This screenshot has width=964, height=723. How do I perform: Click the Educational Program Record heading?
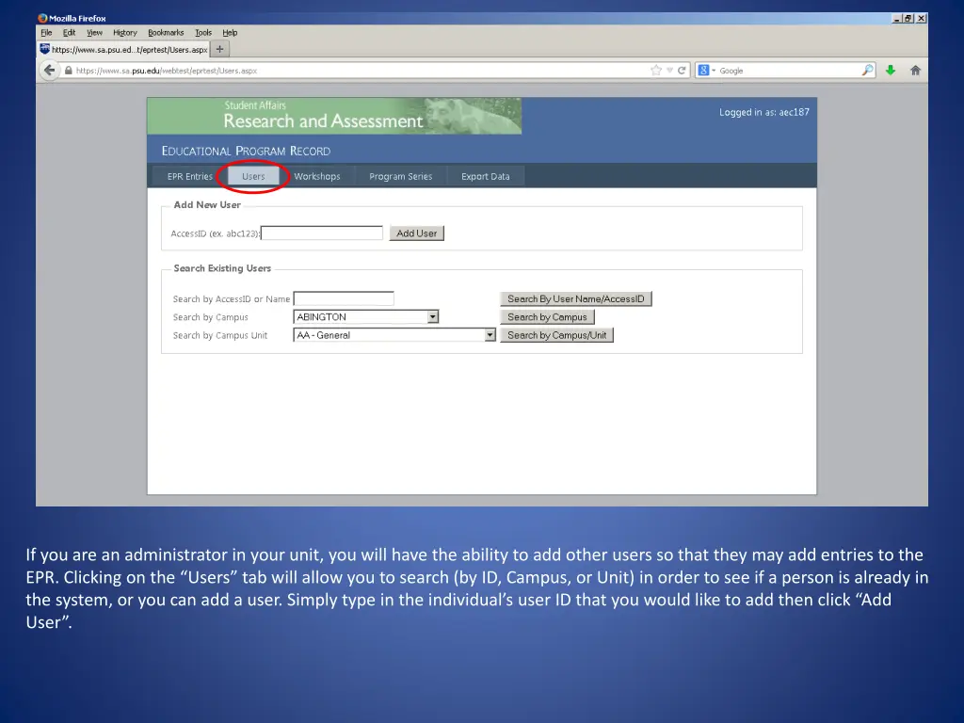pyautogui.click(x=246, y=151)
